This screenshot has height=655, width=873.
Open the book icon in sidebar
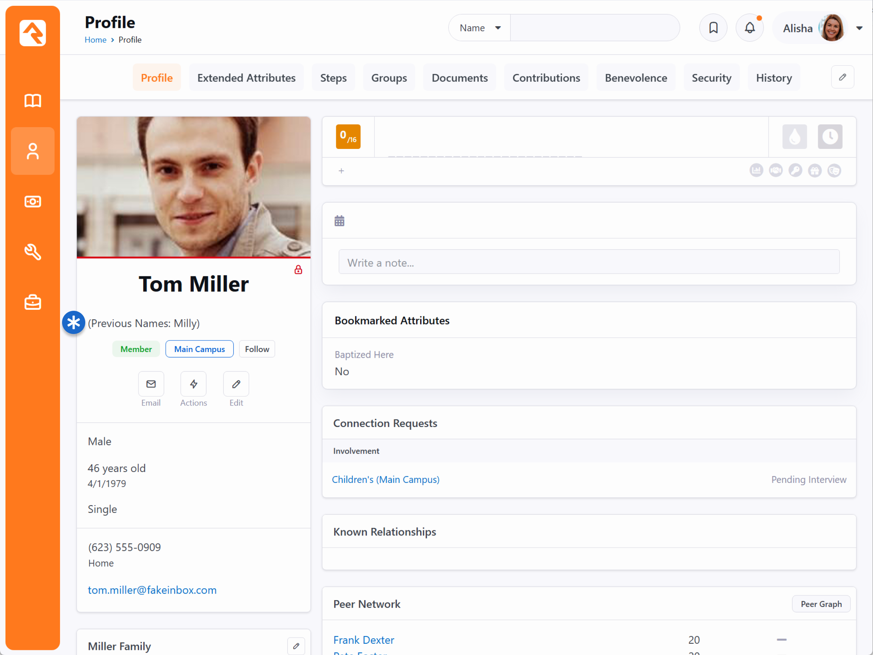(x=33, y=101)
